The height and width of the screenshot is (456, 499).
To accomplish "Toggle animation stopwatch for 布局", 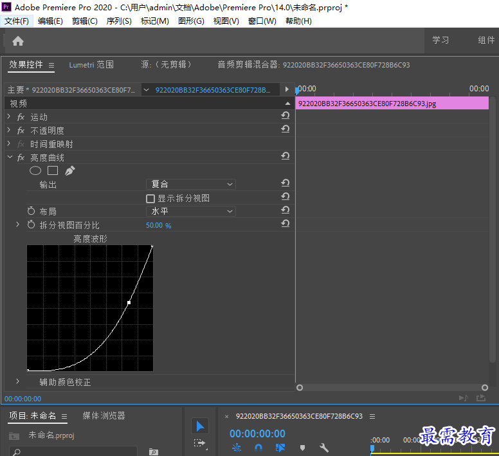I will (31, 211).
